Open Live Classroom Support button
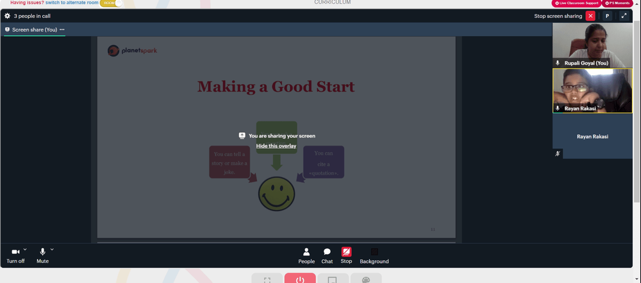Viewport: 641px width, 283px height. click(576, 3)
